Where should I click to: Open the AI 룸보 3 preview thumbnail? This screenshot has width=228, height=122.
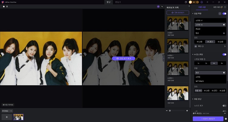[x=178, y=69]
